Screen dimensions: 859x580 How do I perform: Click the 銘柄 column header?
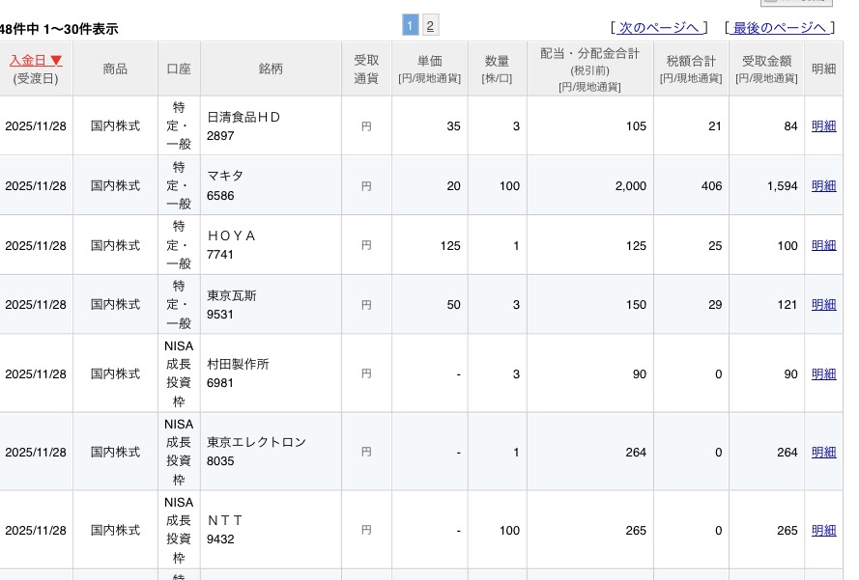[271, 69]
